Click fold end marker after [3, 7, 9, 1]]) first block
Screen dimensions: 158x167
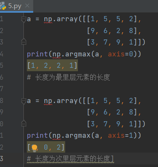[24, 42]
